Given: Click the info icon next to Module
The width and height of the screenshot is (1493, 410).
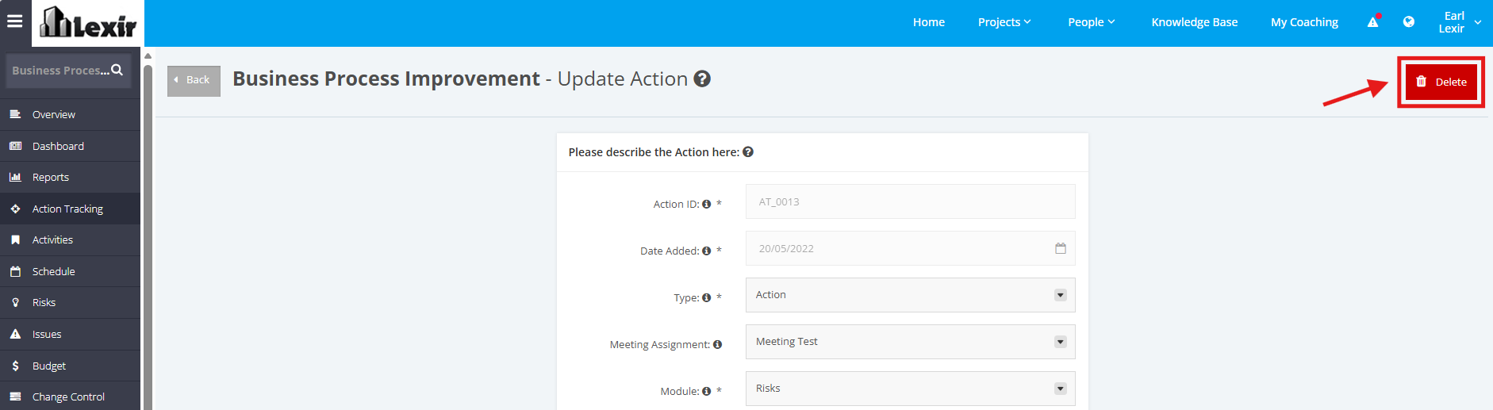Looking at the screenshot, I should click(x=706, y=391).
